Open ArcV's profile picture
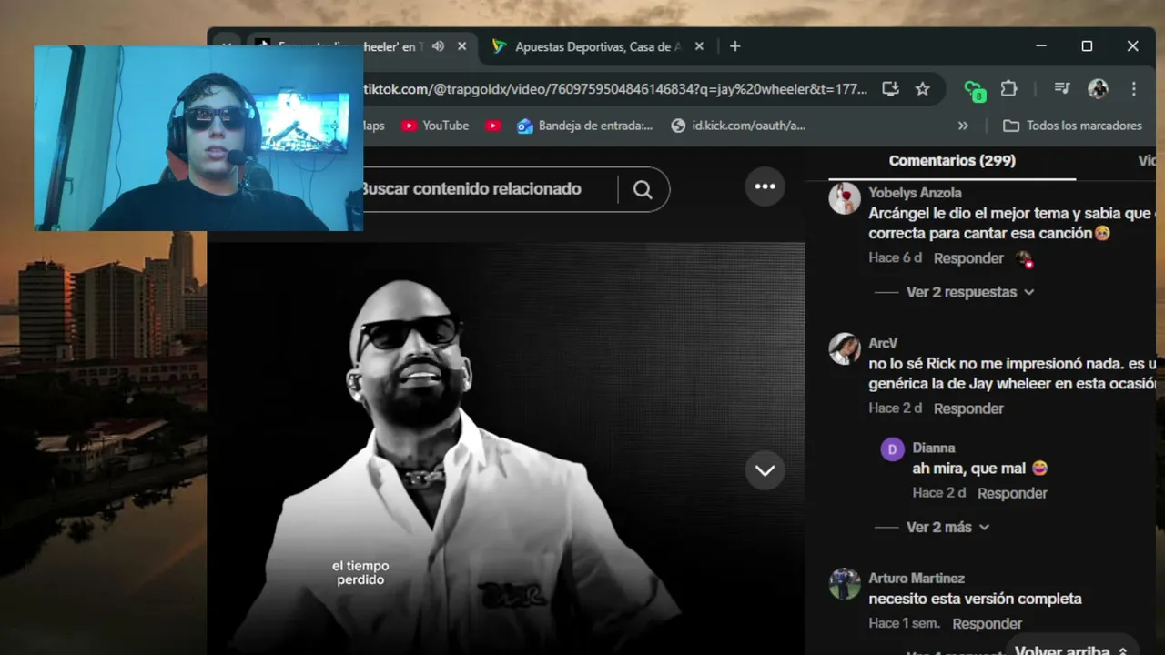This screenshot has width=1165, height=655. [845, 348]
